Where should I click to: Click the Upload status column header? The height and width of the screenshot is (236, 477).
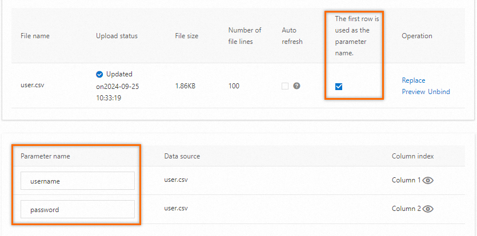[x=117, y=36]
